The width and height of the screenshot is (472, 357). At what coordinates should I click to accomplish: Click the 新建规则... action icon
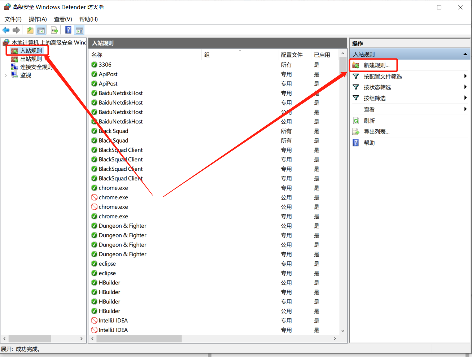tap(356, 65)
